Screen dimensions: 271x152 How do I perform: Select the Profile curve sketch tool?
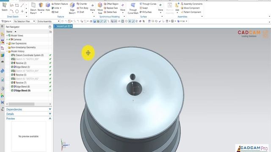click(x=11, y=5)
